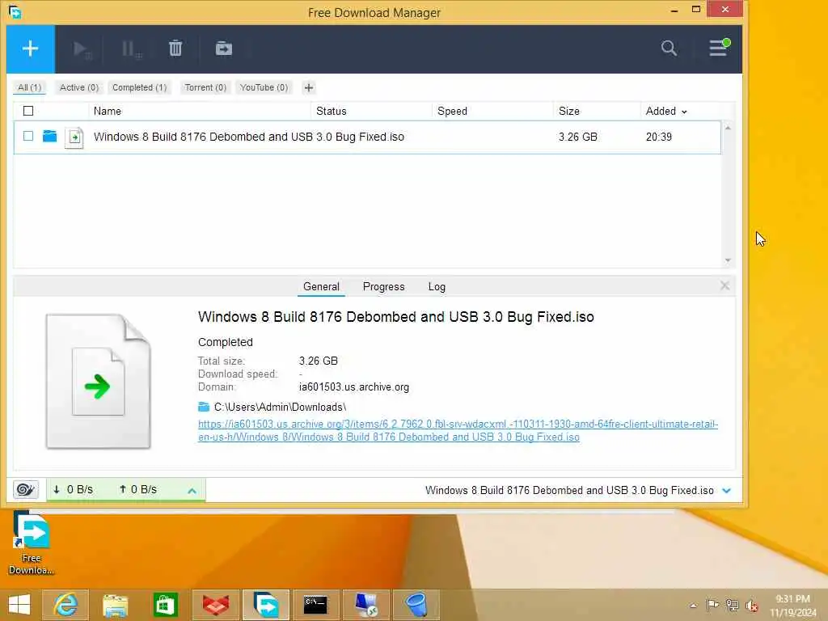Click the app logo in title bar
Viewport: 828px width, 621px height.
(15, 11)
